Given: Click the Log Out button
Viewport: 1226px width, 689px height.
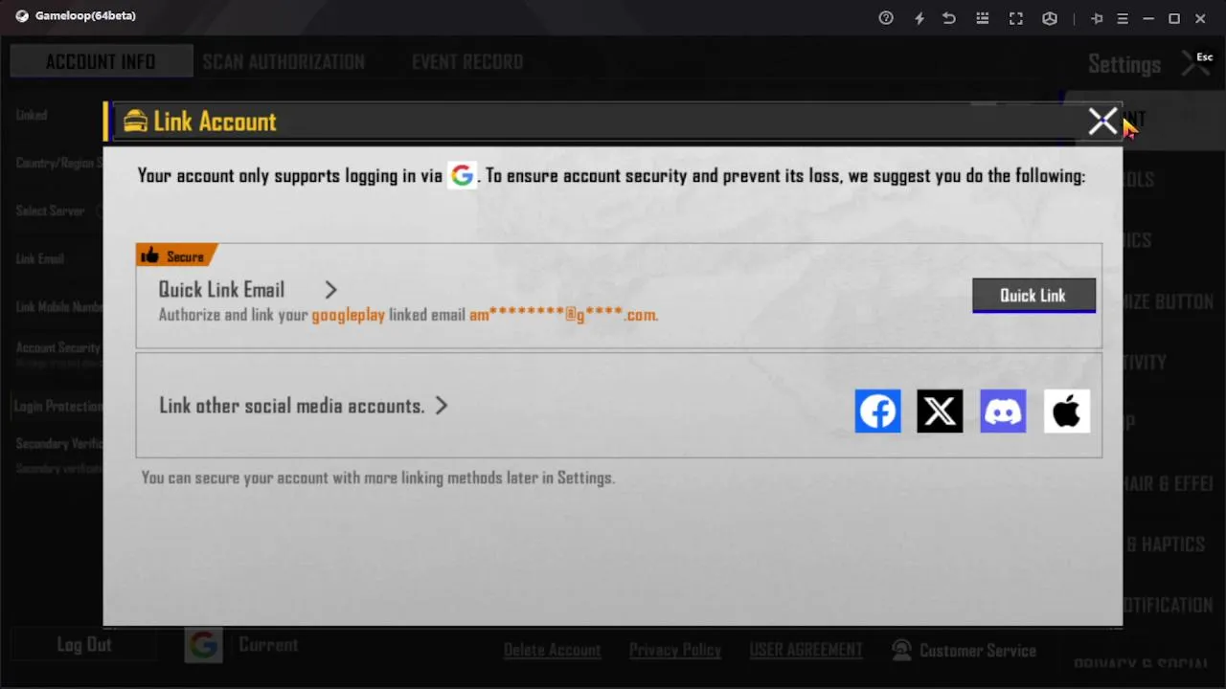Looking at the screenshot, I should [84, 645].
